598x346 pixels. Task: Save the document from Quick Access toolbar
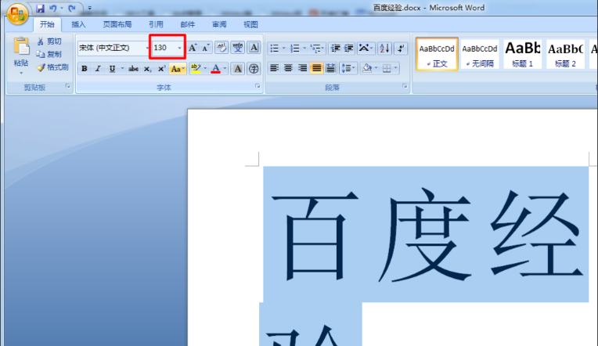point(40,8)
